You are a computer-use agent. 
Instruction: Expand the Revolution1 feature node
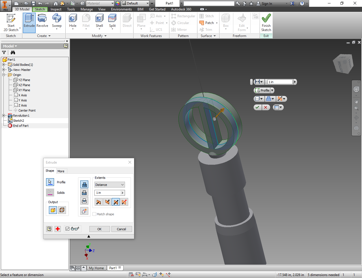[3, 116]
